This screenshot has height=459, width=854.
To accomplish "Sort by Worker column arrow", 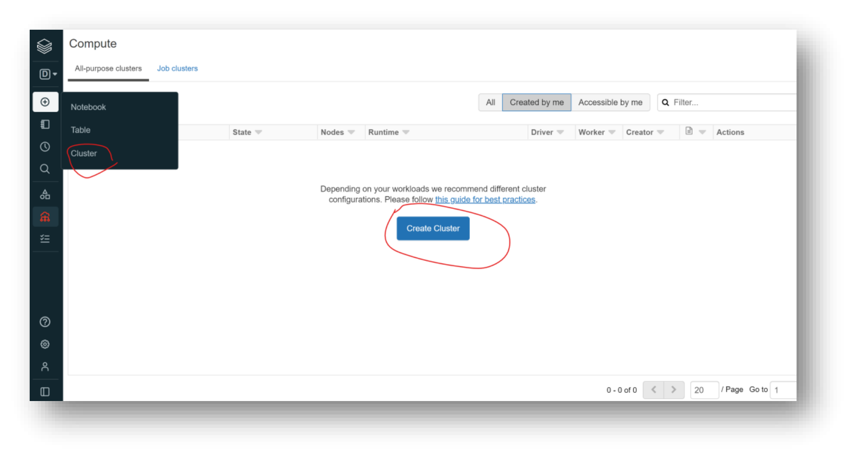I will click(612, 132).
